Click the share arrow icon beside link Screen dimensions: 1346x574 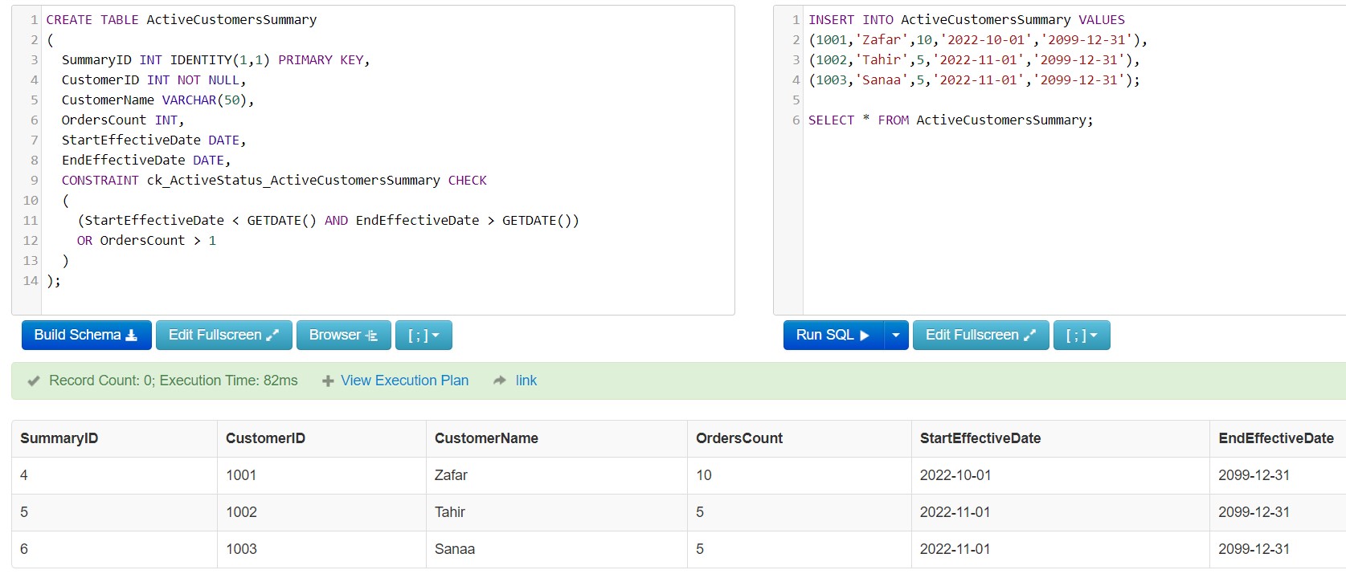pos(500,381)
